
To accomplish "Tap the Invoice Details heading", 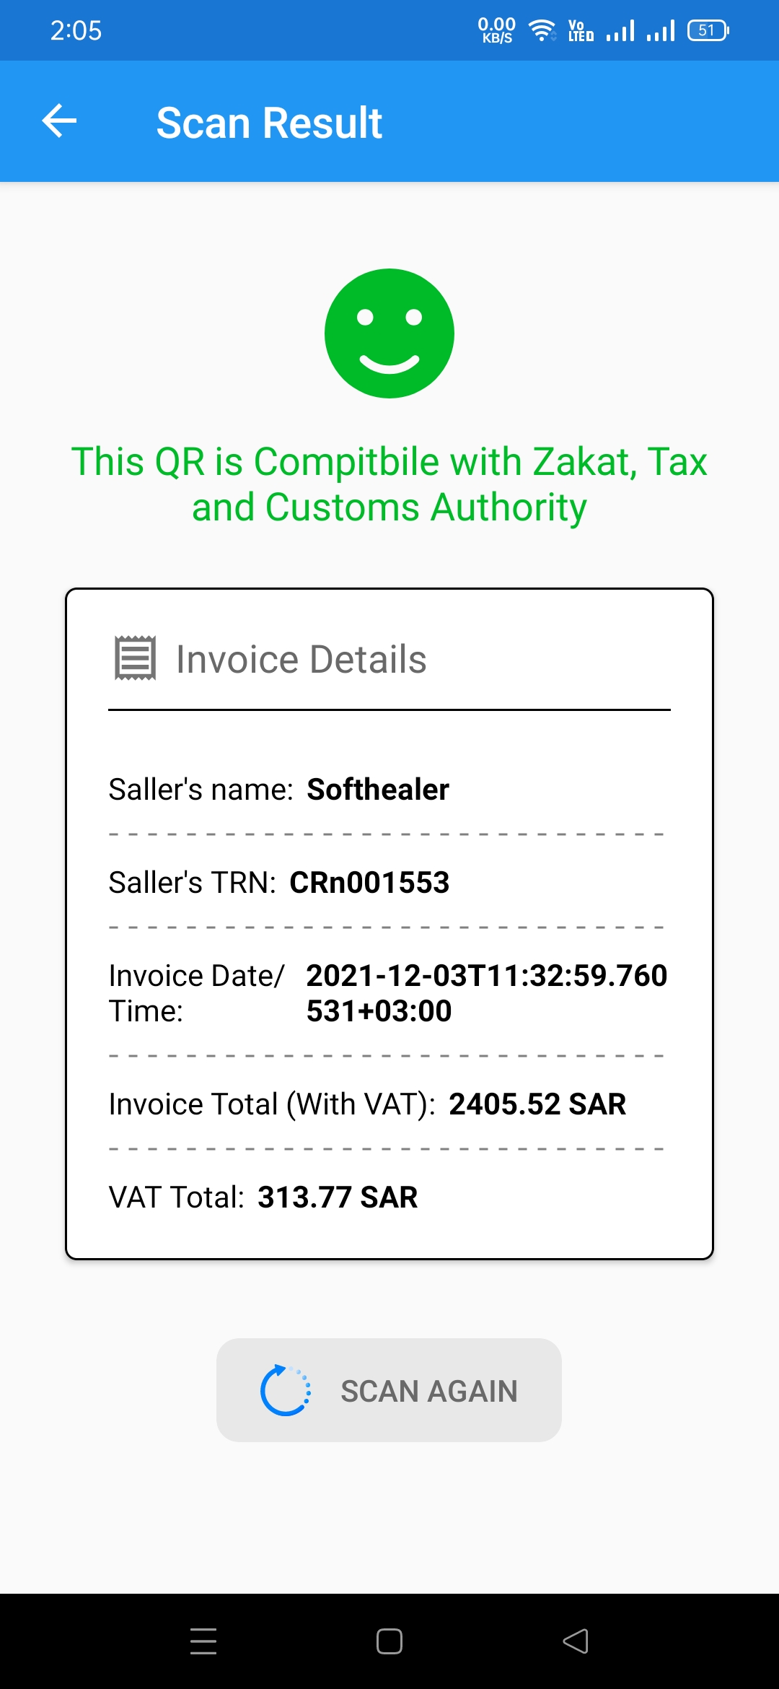I will click(302, 659).
